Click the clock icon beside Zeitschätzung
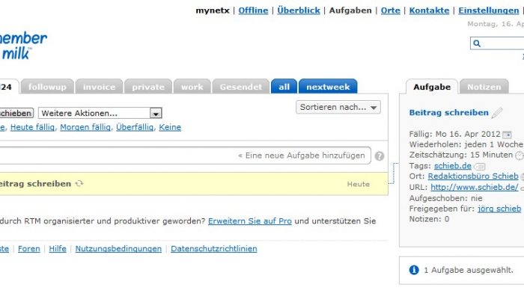Image resolution: width=524 pixels, height=299 pixels. 520,155
